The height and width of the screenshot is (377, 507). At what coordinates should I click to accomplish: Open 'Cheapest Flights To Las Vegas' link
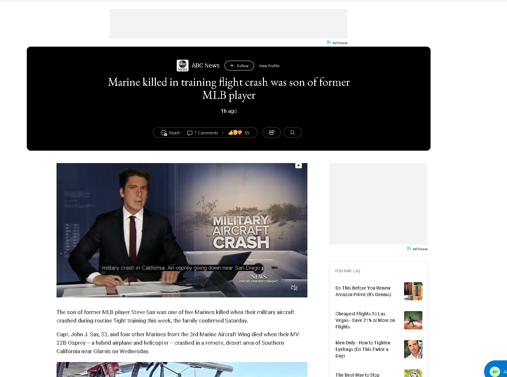(365, 320)
